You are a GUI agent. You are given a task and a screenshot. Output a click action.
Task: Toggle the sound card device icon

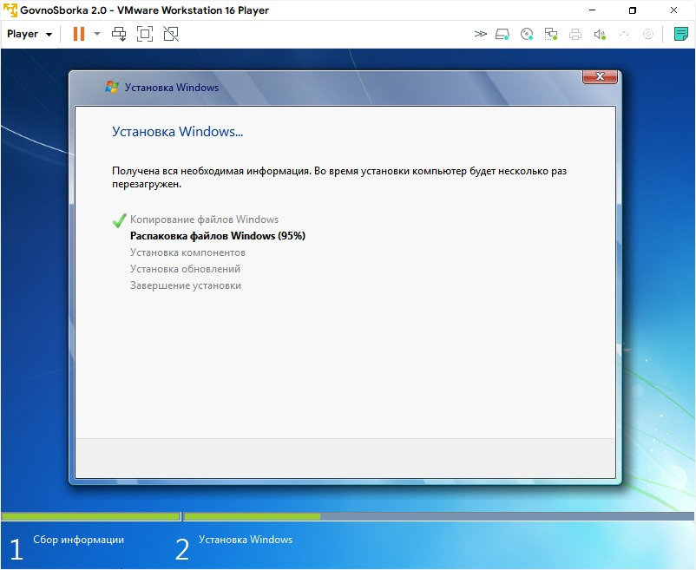point(600,34)
